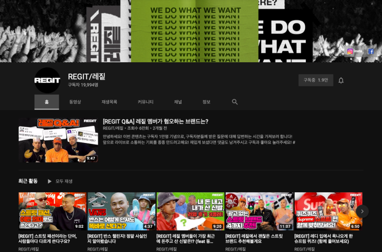Click the REGIT/레질 channel name heading
The width and height of the screenshot is (382, 252).
point(86,77)
